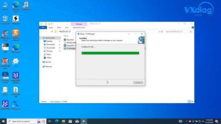221x124 pixels.
Task: Open Microsoft Edge from the taskbar
Action: (57, 121)
